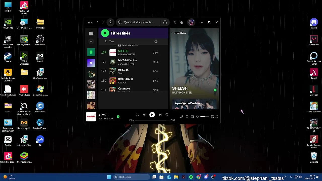Open CapCut desktop shortcut
Viewport: 322px width, 181px height.
click(8, 141)
